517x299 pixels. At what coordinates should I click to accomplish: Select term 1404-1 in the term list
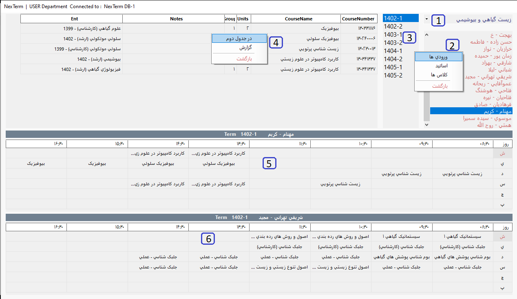(393, 51)
